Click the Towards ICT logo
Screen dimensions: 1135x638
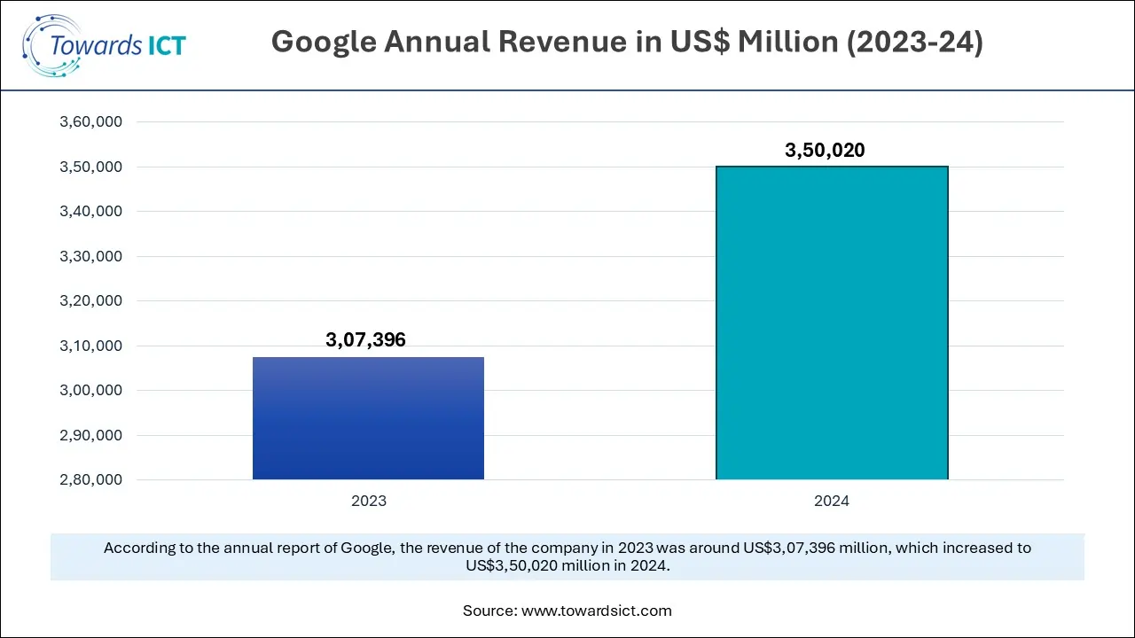tap(103, 44)
